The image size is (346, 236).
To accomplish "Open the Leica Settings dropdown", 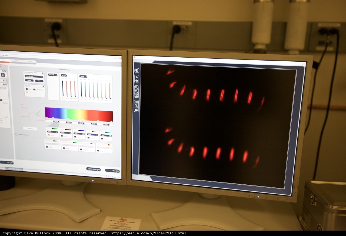I will pyautogui.click(x=34, y=77).
